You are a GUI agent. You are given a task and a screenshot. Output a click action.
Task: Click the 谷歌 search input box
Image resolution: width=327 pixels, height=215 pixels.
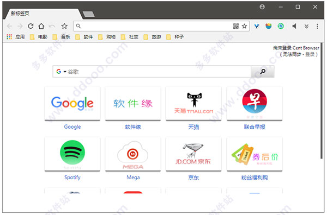[159, 72]
